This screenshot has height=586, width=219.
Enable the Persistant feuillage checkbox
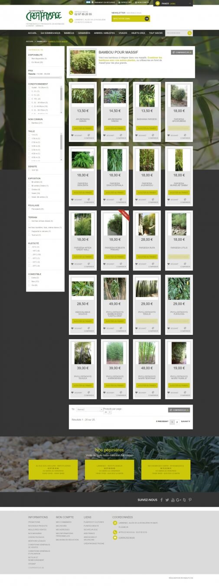[29, 209]
